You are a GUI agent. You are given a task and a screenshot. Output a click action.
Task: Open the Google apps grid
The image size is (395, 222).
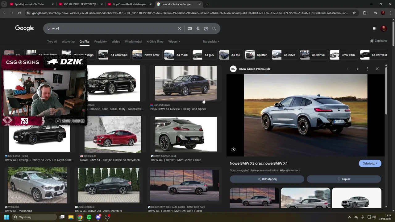click(x=374, y=28)
